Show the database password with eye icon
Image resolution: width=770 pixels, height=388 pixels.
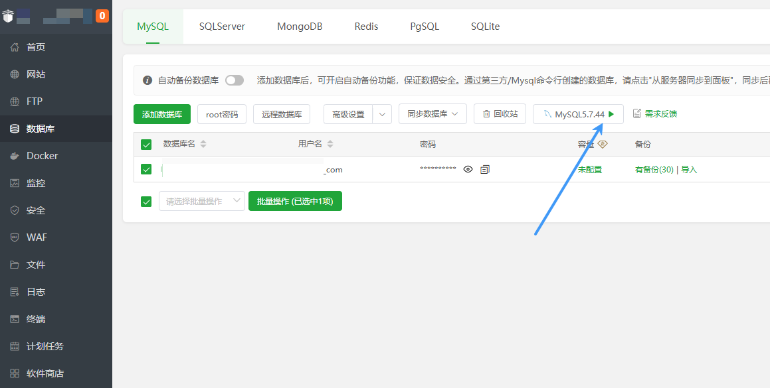(x=468, y=170)
